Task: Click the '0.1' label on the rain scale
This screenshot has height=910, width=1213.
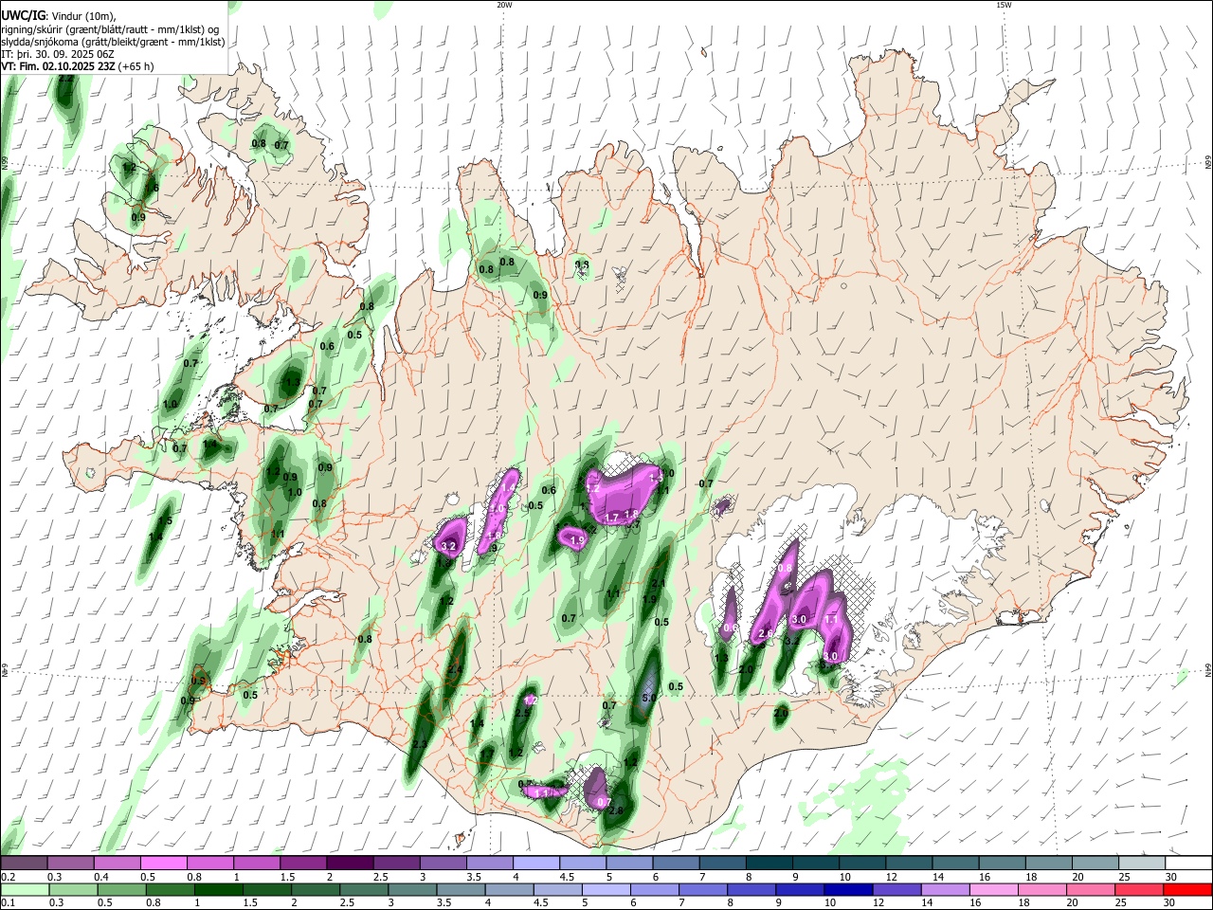Action: [8, 903]
